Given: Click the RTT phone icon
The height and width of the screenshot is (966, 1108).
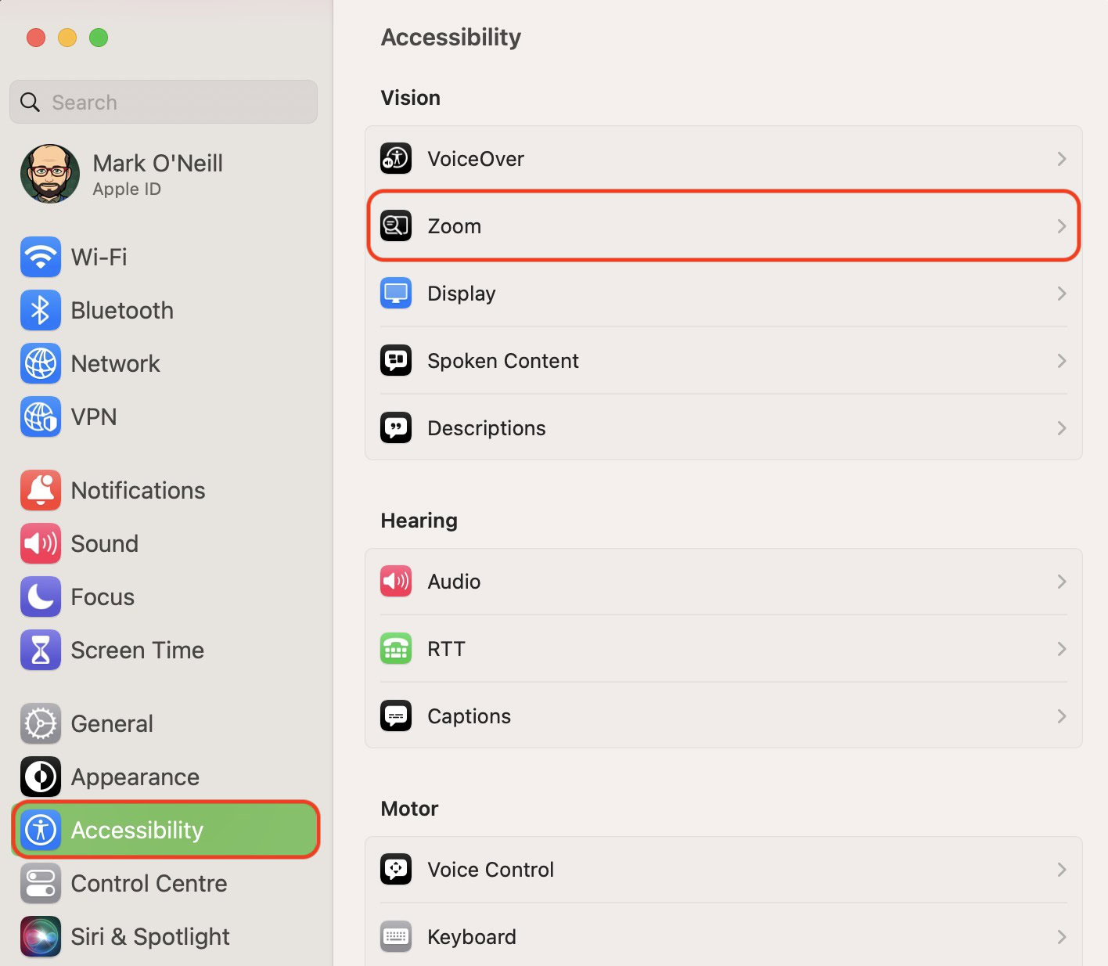Looking at the screenshot, I should coord(396,649).
